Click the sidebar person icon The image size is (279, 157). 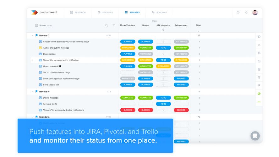click(259, 45)
